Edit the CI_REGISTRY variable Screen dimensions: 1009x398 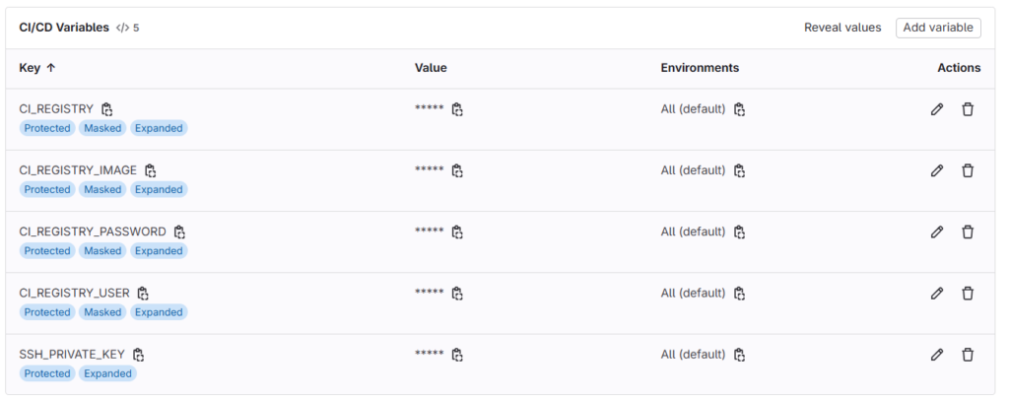pyautogui.click(x=937, y=109)
